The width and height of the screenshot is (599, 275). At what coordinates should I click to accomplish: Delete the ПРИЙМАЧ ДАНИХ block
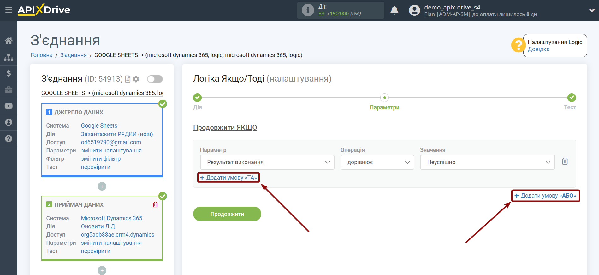click(155, 205)
